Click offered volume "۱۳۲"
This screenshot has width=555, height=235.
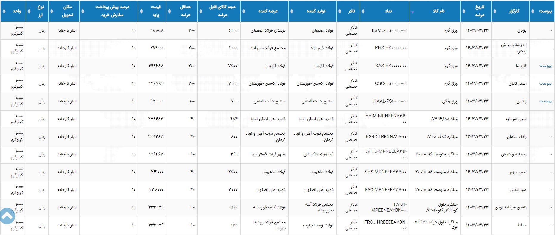pos(234,225)
